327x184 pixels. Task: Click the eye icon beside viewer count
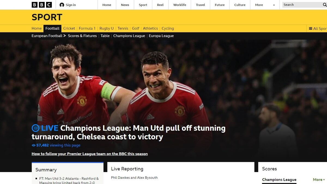[34, 145]
